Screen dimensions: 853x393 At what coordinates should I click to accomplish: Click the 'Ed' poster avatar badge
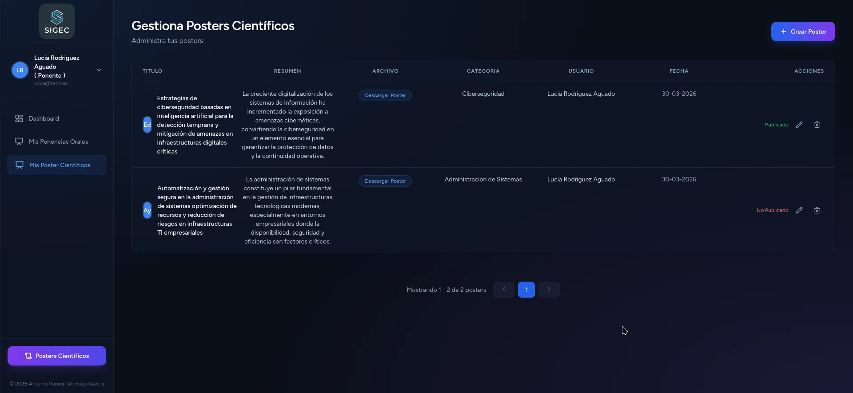click(147, 125)
